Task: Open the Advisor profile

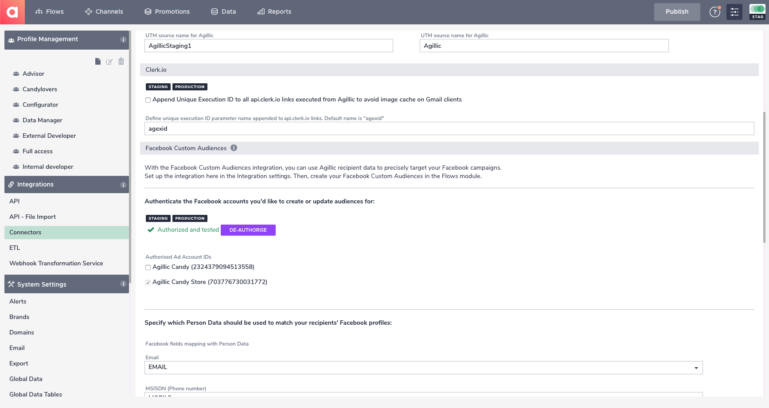Action: pos(33,74)
